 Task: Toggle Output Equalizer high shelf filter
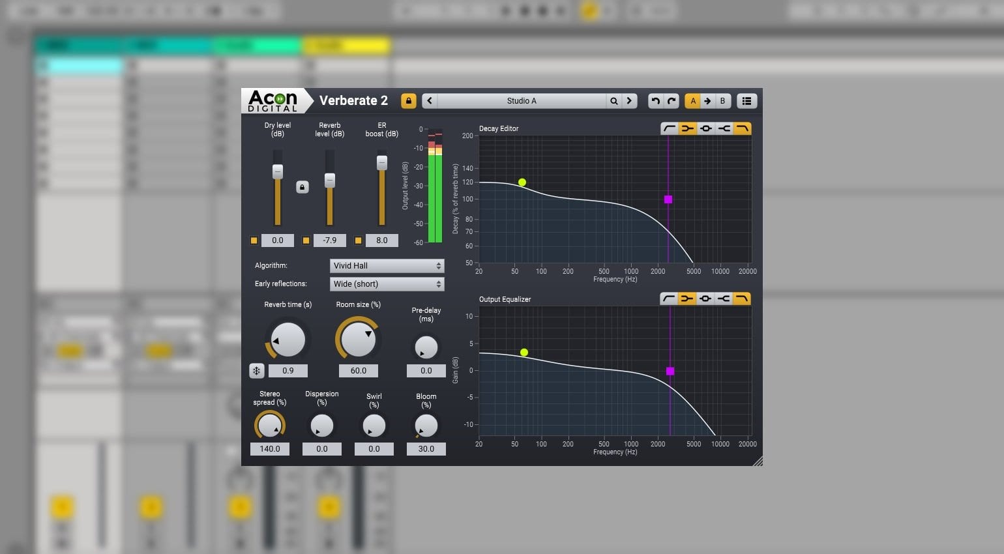tap(724, 299)
